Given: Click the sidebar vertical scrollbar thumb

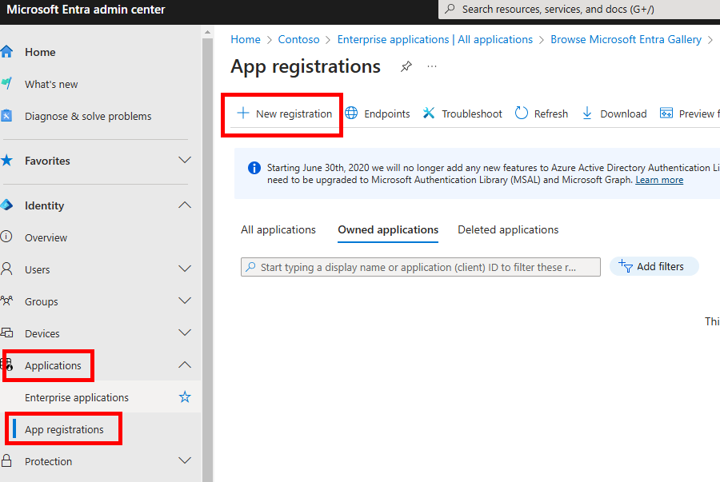Looking at the screenshot, I should (207, 259).
